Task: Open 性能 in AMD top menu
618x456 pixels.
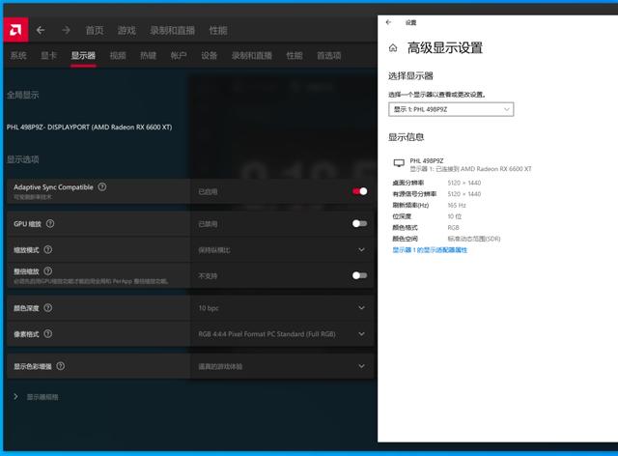Action: pos(218,30)
